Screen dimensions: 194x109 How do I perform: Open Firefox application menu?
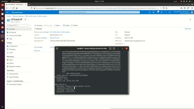point(192,8)
